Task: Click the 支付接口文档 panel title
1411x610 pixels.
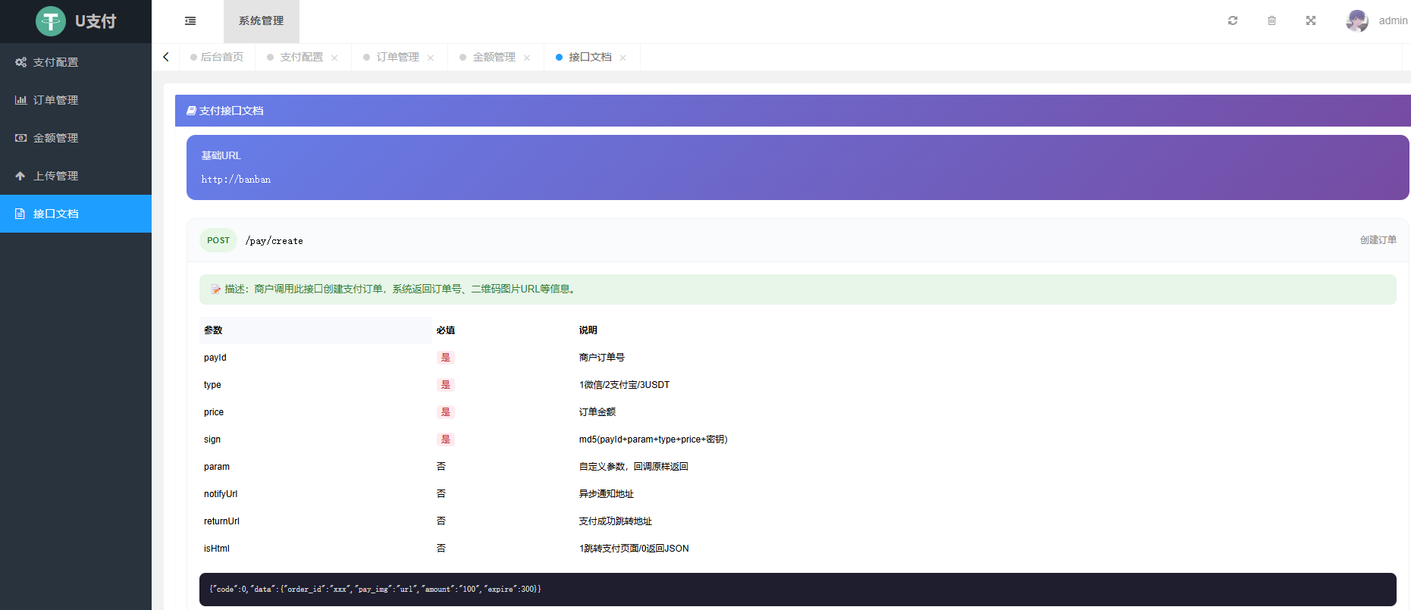Action: coord(231,111)
